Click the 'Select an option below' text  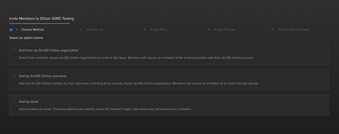26,38
